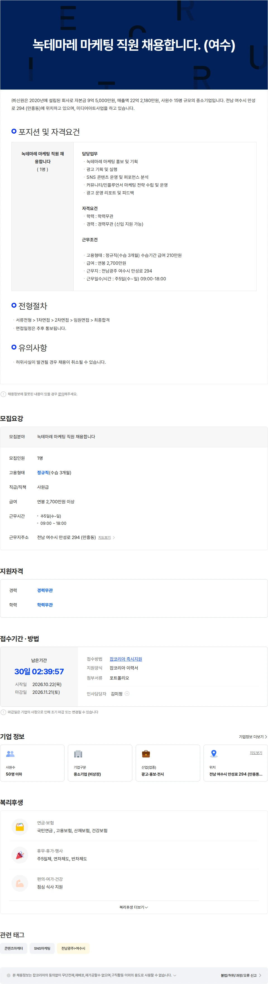
Task: Click the 연금·보험 benefits icon
Action: [x=20, y=827]
